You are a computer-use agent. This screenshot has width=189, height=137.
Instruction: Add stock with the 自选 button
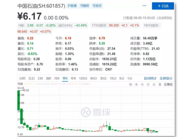pos(163,6)
